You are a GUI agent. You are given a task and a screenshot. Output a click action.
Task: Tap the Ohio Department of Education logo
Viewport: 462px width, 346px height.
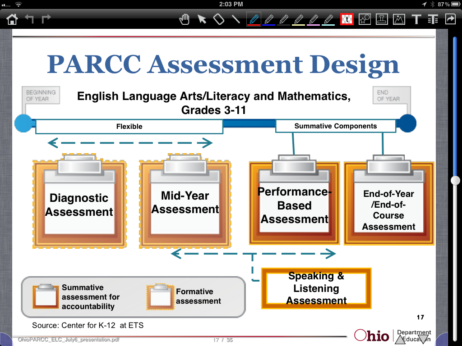pos(393,336)
